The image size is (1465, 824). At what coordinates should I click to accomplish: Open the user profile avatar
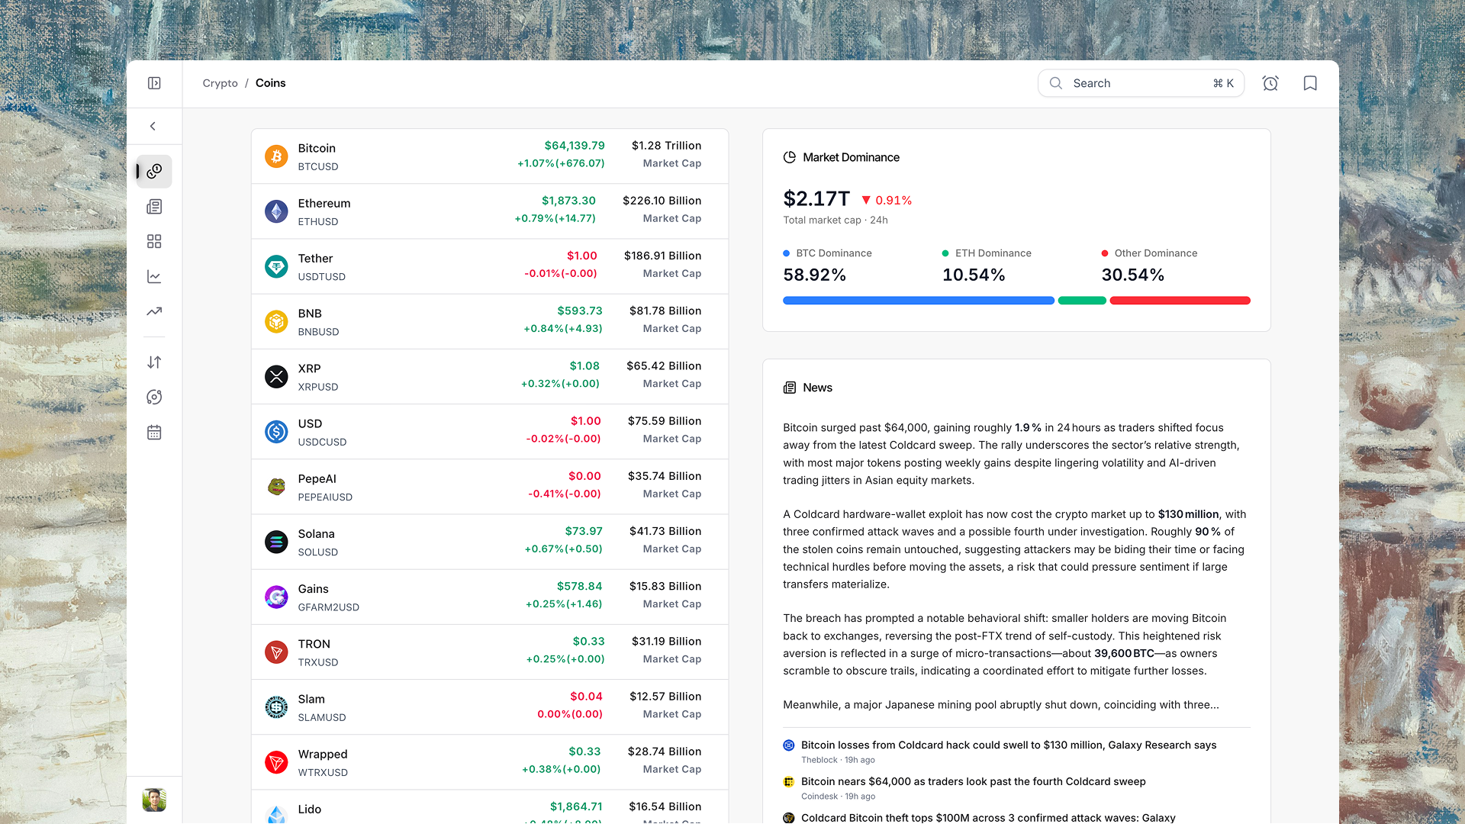point(154,800)
